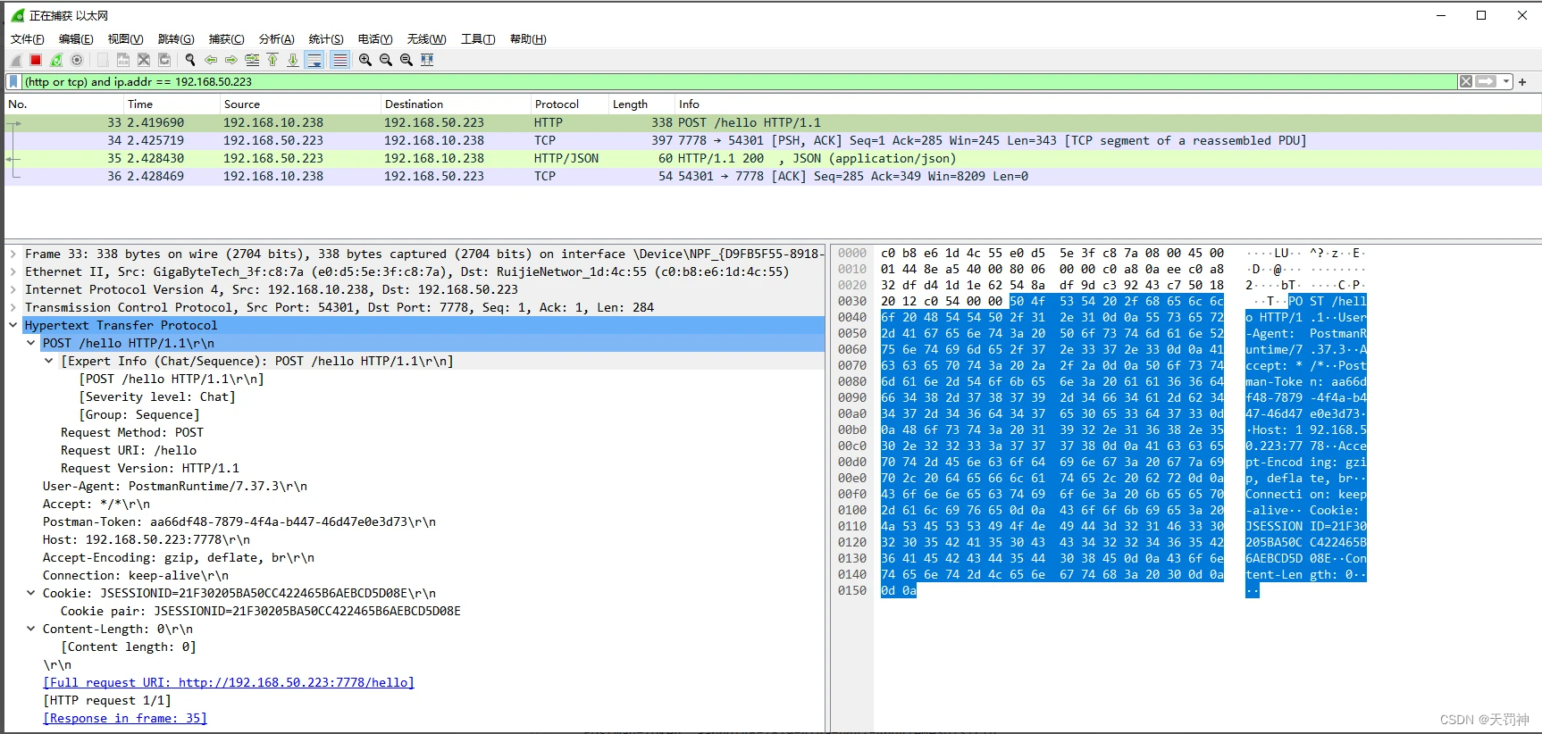This screenshot has height=734, width=1542.
Task: Open capture options gear icon
Action: (x=77, y=60)
